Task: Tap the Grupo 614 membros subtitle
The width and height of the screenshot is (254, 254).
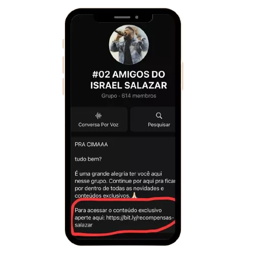Action: (x=129, y=96)
